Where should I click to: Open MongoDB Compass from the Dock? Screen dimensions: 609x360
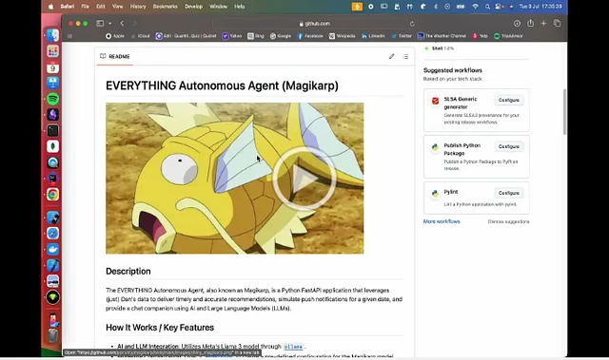coord(53,146)
